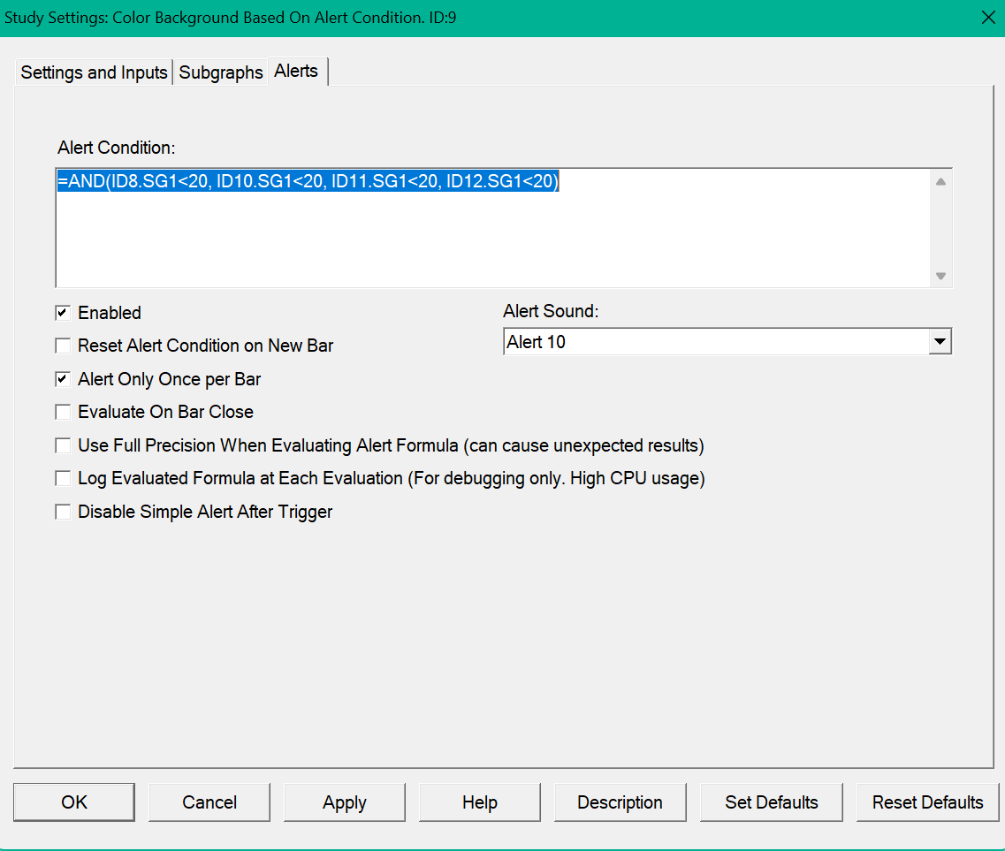Enable Use Full Precision When Evaluating option
Viewport: 1005px width, 851px height.
[63, 445]
